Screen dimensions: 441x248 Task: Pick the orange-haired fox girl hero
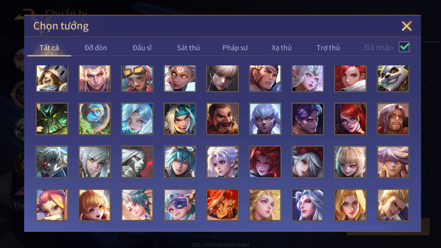[x=94, y=205]
